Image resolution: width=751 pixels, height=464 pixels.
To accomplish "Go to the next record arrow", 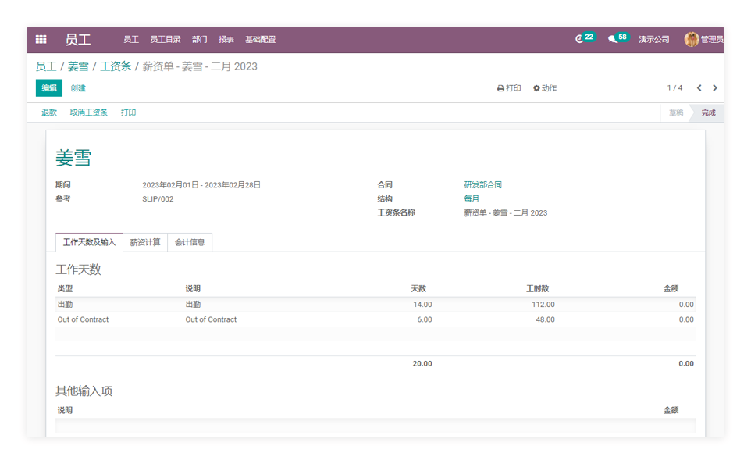I will [x=715, y=88].
